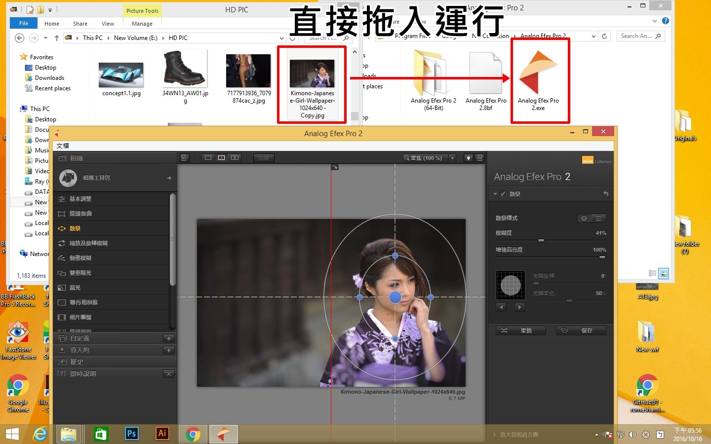The height and width of the screenshot is (444, 711).
Task: Select the 鏡頭扭曲 lens distortion tool
Action: coord(111,214)
